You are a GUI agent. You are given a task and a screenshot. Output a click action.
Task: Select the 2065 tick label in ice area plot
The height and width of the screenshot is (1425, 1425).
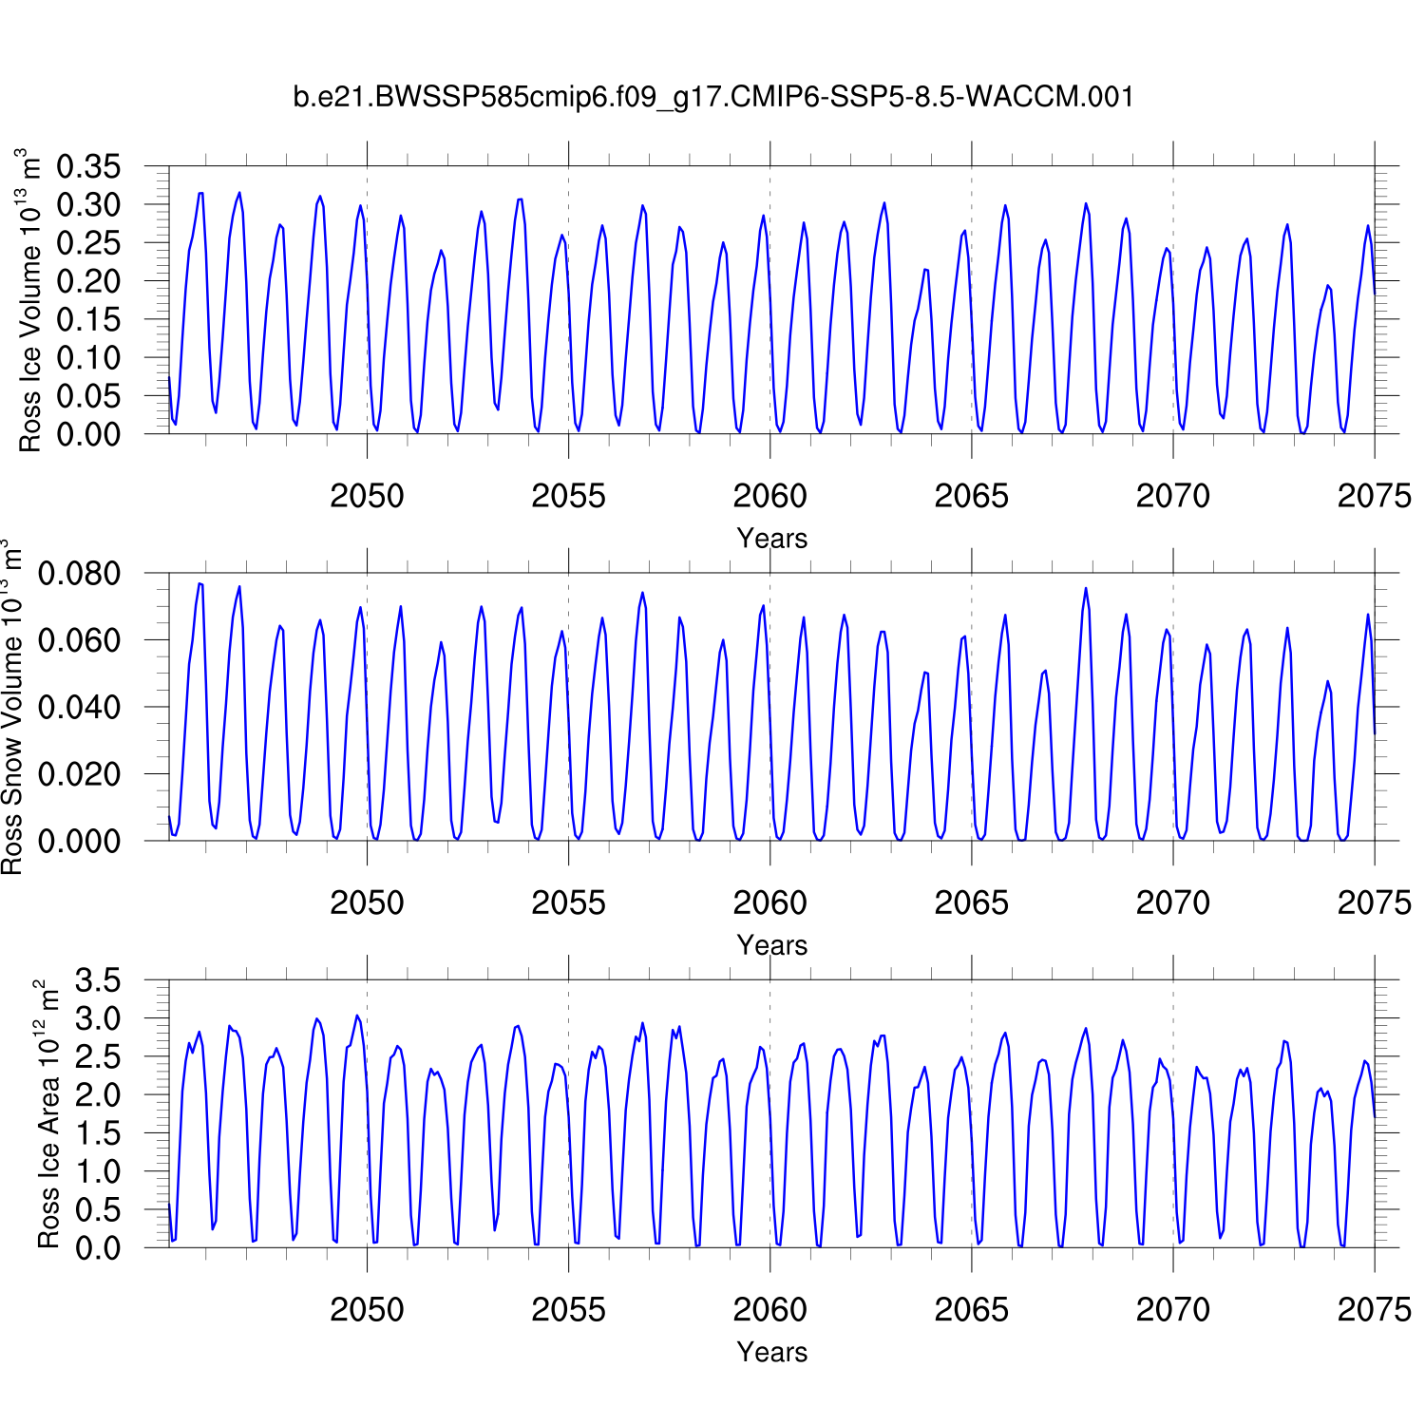click(971, 1310)
